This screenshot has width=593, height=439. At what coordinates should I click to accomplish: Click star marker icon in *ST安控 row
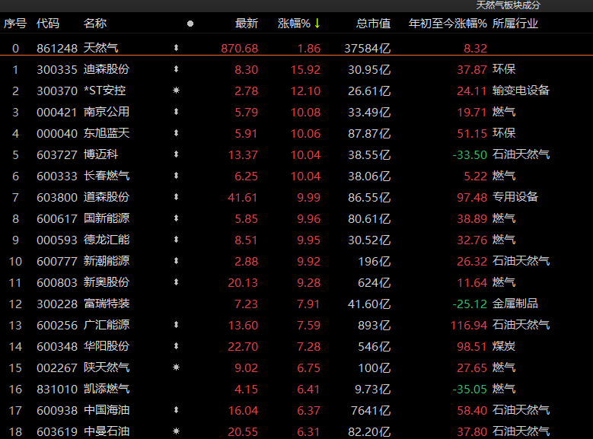coord(176,91)
